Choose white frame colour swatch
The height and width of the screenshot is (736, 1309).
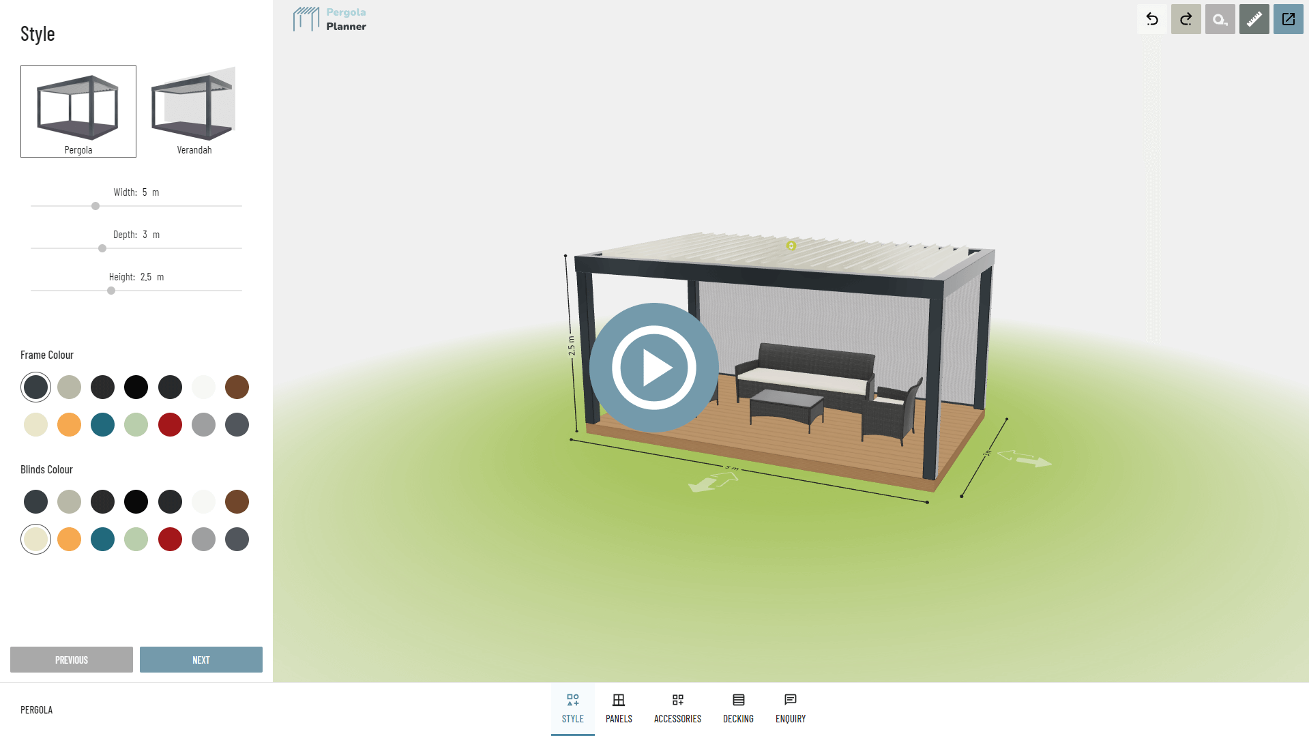point(203,387)
